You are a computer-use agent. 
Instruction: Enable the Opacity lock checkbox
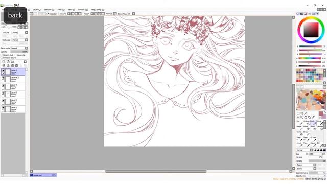(2, 55)
